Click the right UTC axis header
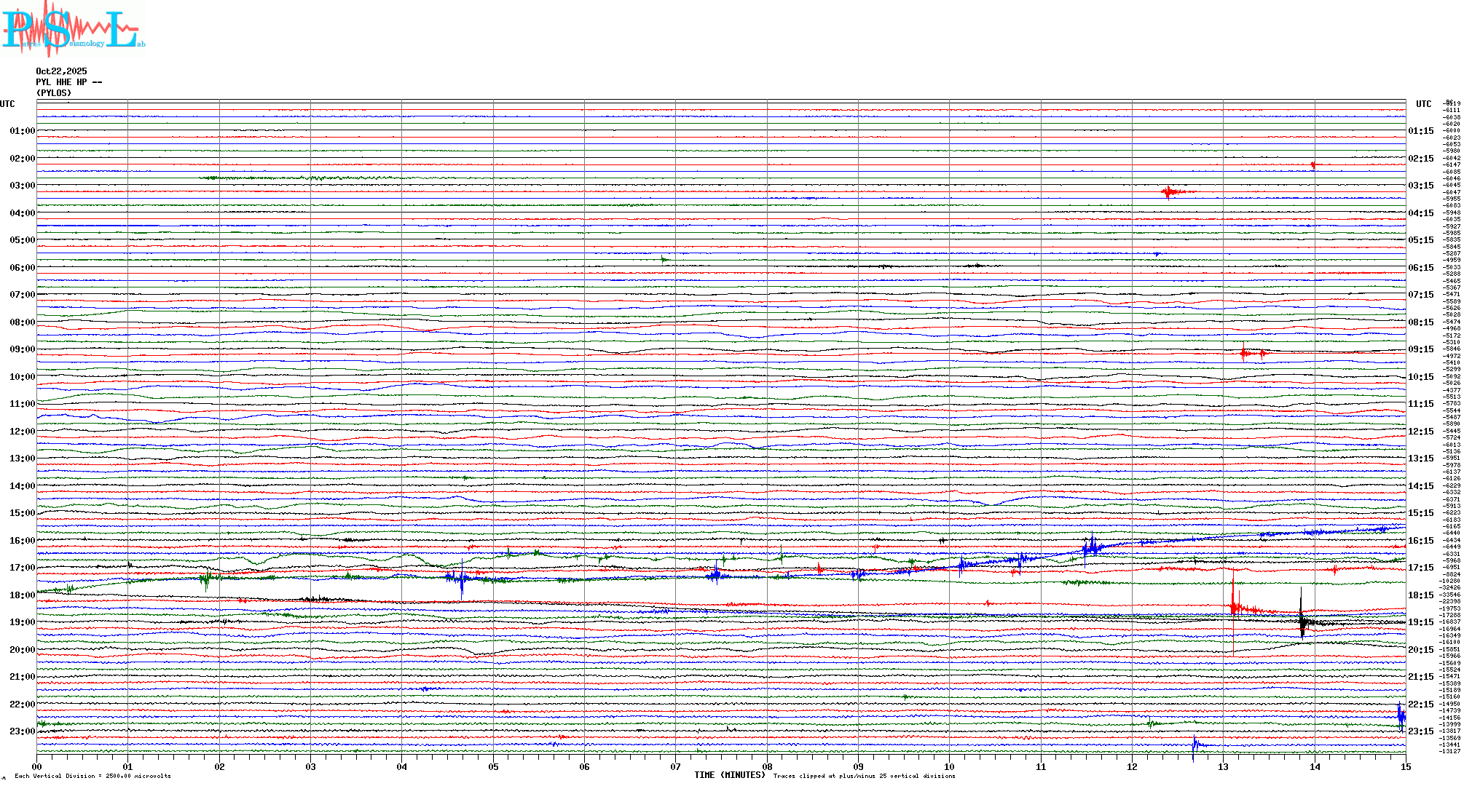The height and width of the screenshot is (786, 1464). (x=1423, y=104)
